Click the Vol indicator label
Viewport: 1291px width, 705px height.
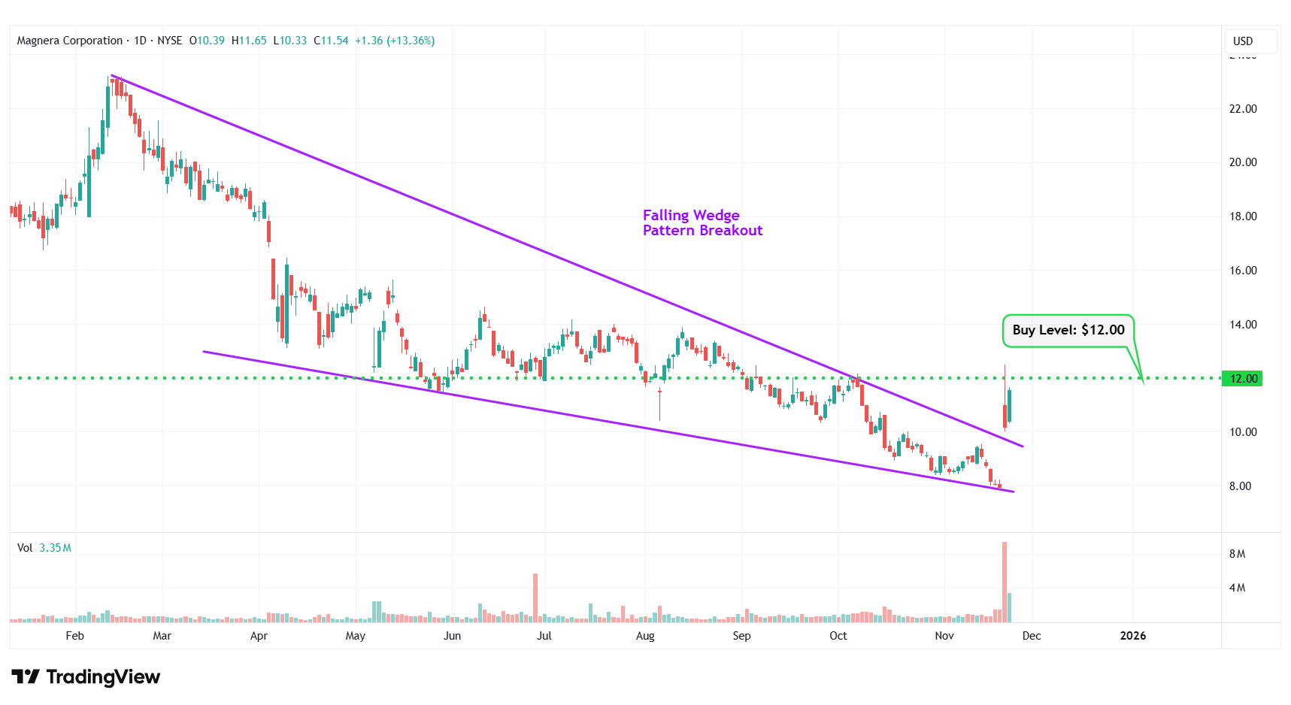coord(25,548)
